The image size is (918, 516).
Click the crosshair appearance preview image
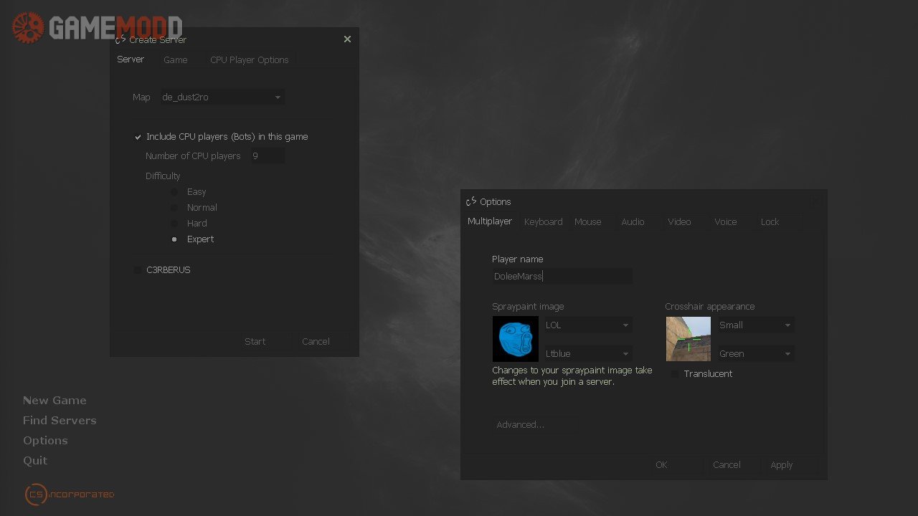tap(688, 339)
